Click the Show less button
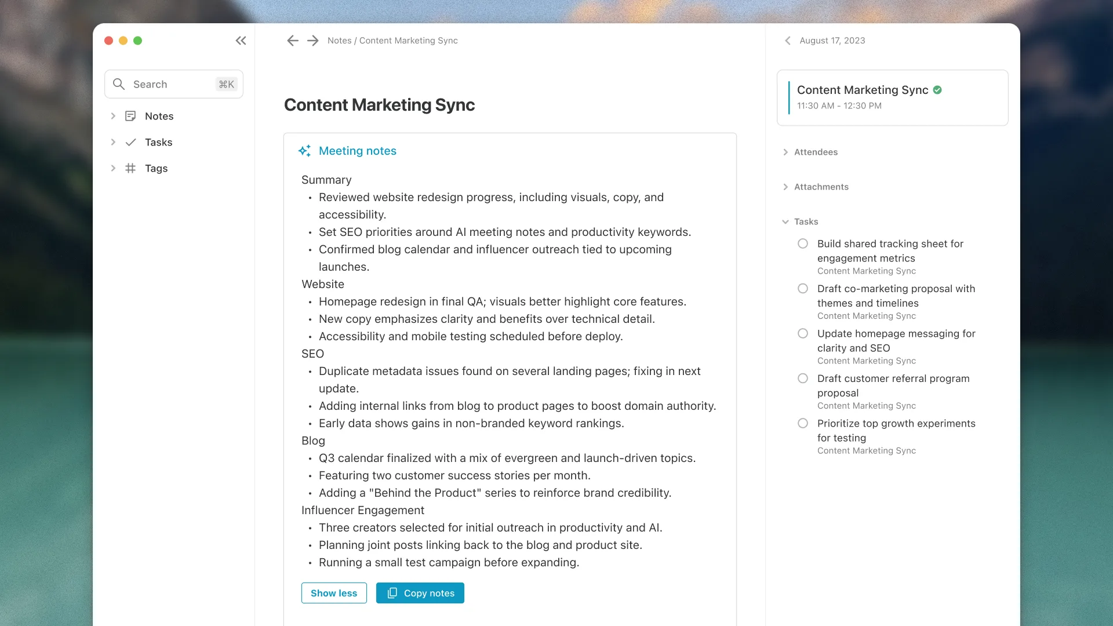 (x=334, y=593)
